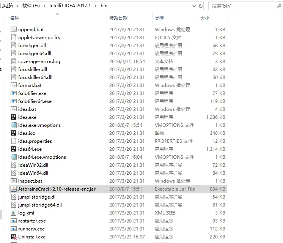Screen dimensions: 283x243
Task: Click JetbrainsCrack jar Java icon
Action: click(x=14, y=189)
